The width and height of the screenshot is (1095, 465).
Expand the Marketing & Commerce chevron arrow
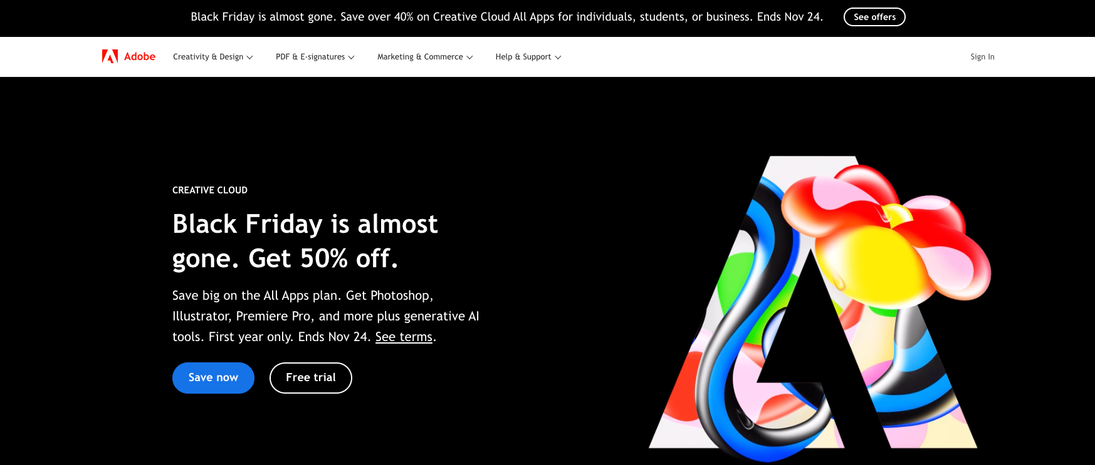[469, 57]
